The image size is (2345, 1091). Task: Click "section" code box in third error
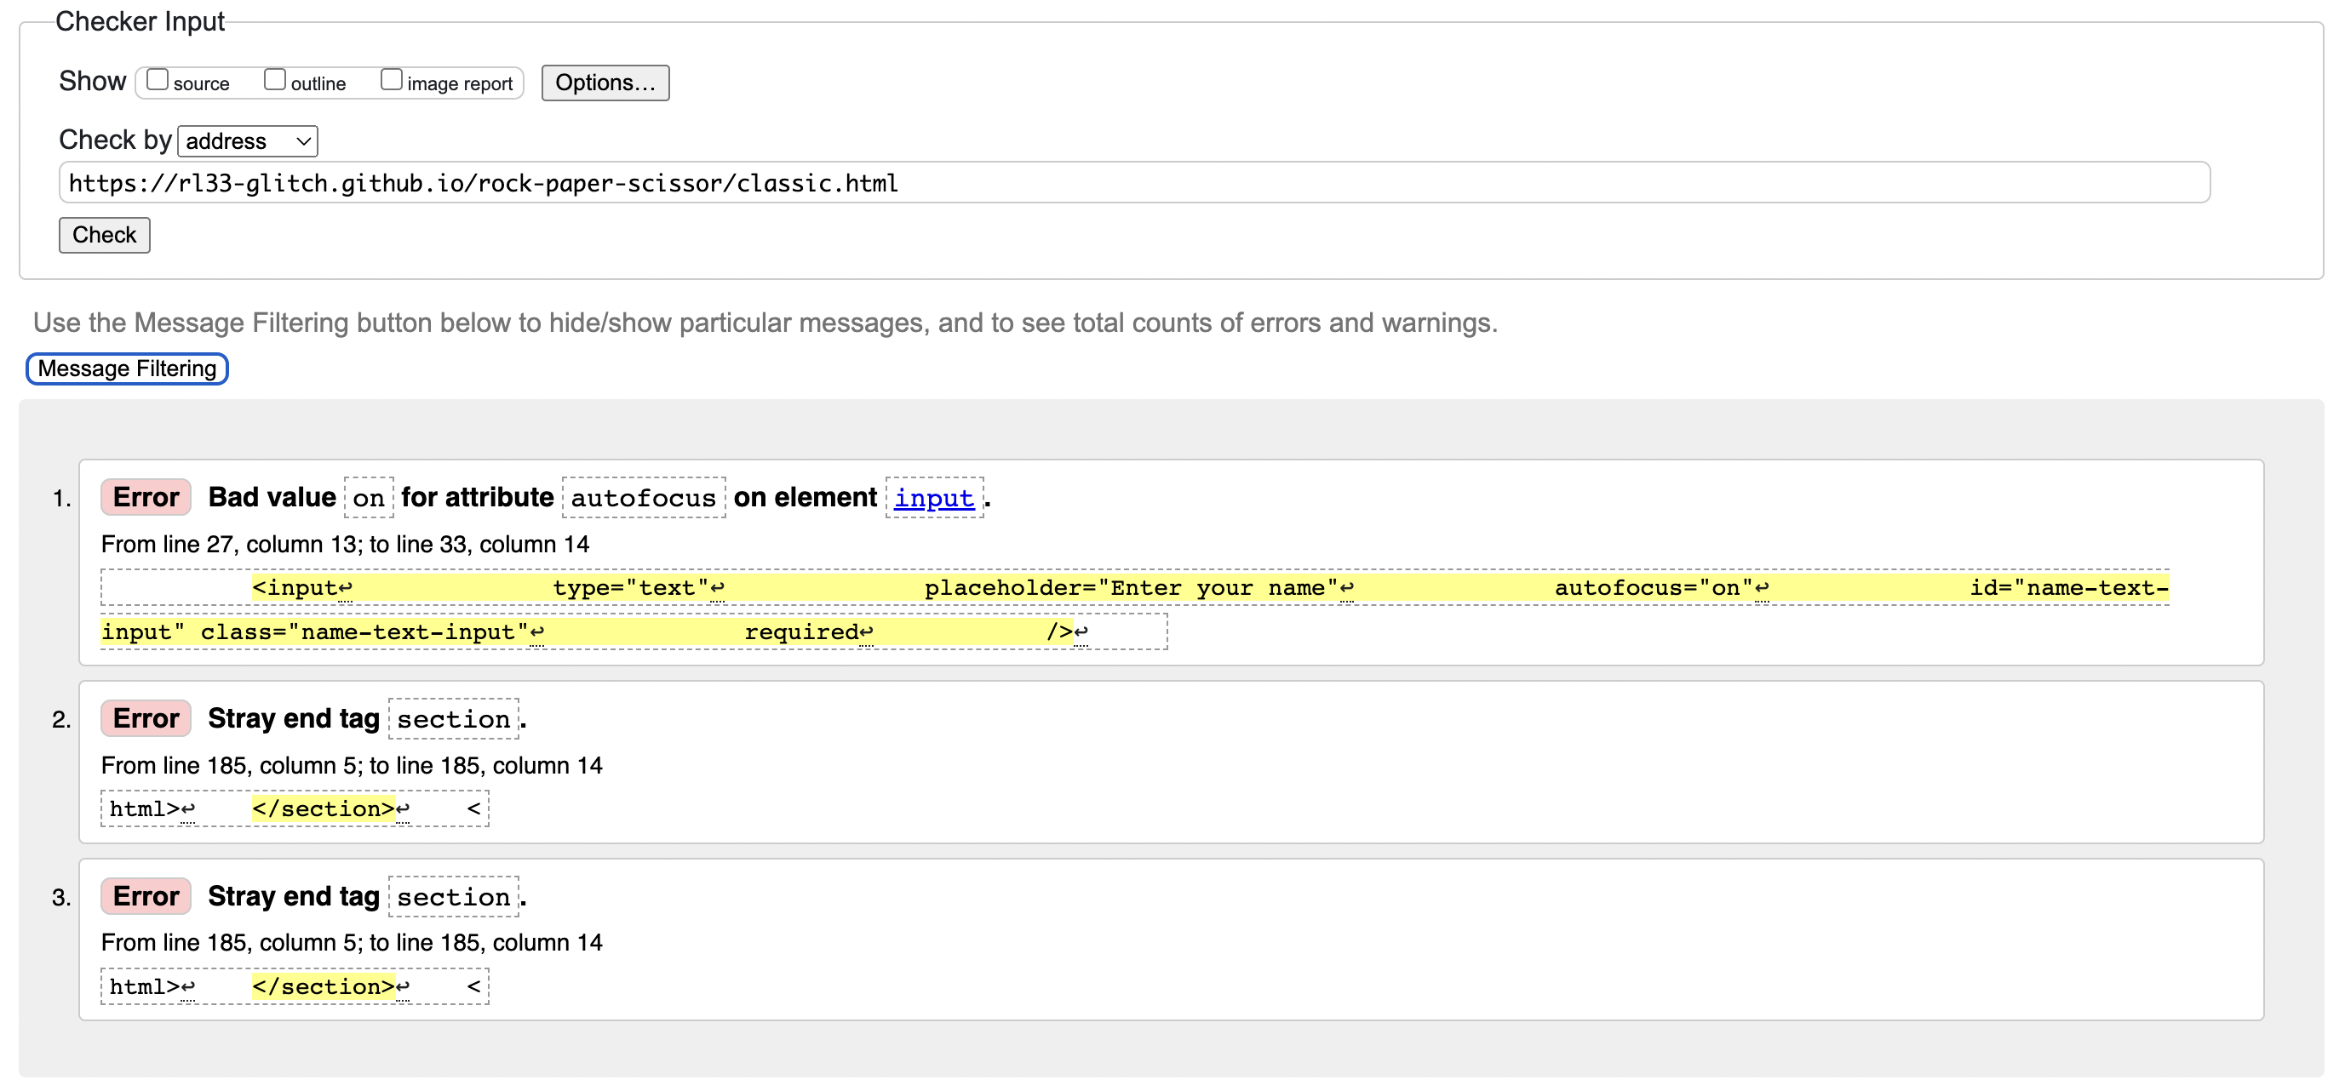click(452, 895)
